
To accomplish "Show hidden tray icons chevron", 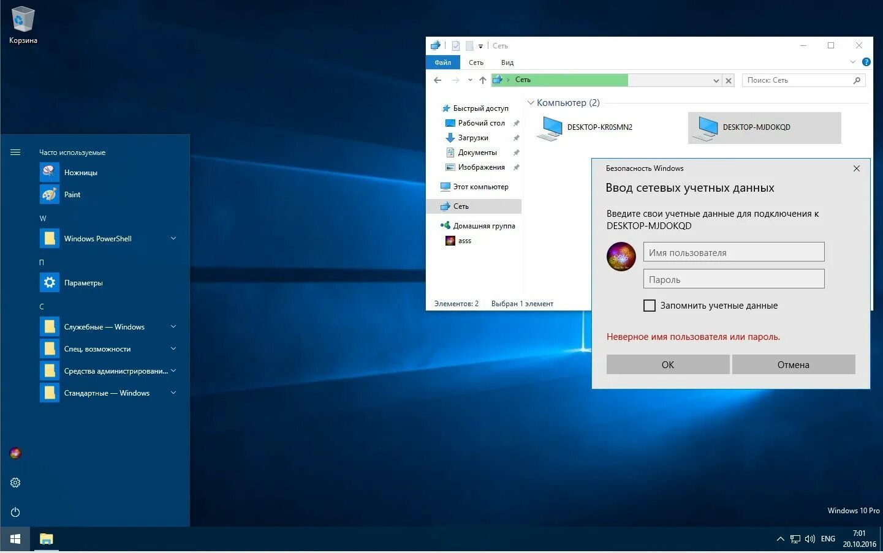I will pyautogui.click(x=780, y=539).
